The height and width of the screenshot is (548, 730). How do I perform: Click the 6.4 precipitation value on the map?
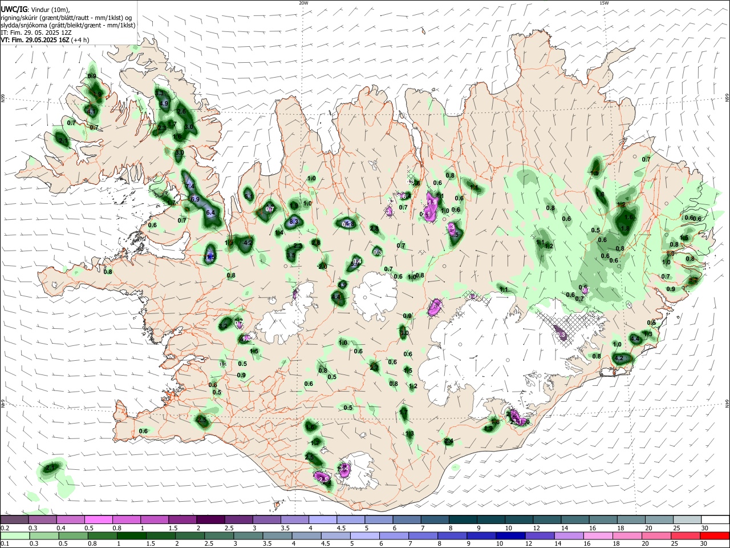click(210, 212)
